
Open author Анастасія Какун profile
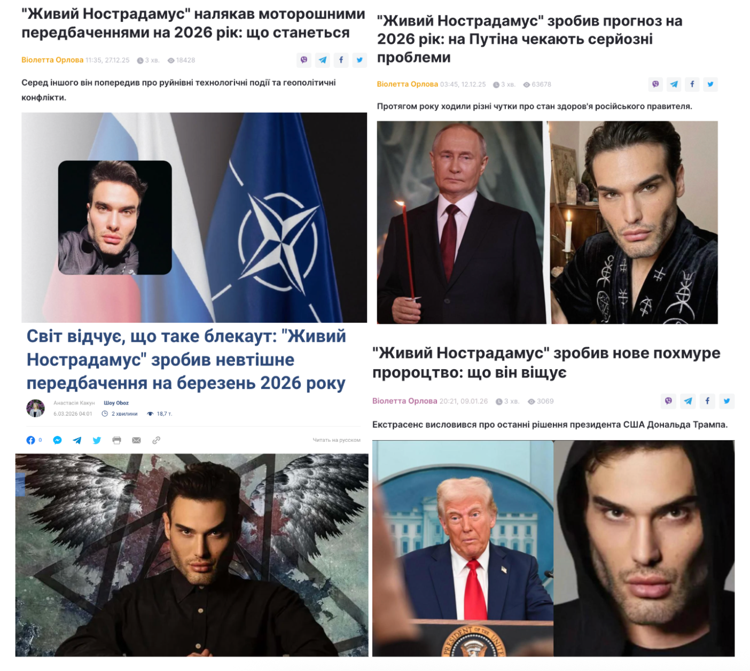point(74,403)
